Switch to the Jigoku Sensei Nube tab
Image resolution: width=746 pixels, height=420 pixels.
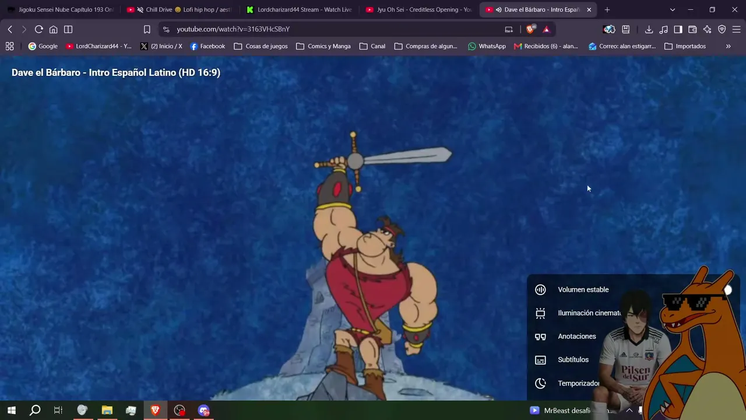[x=61, y=10]
